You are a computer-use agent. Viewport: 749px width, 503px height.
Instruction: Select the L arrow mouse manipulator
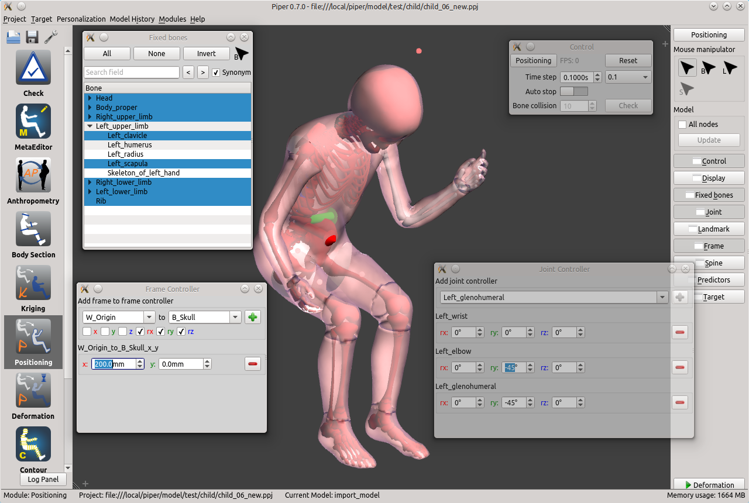coord(730,68)
